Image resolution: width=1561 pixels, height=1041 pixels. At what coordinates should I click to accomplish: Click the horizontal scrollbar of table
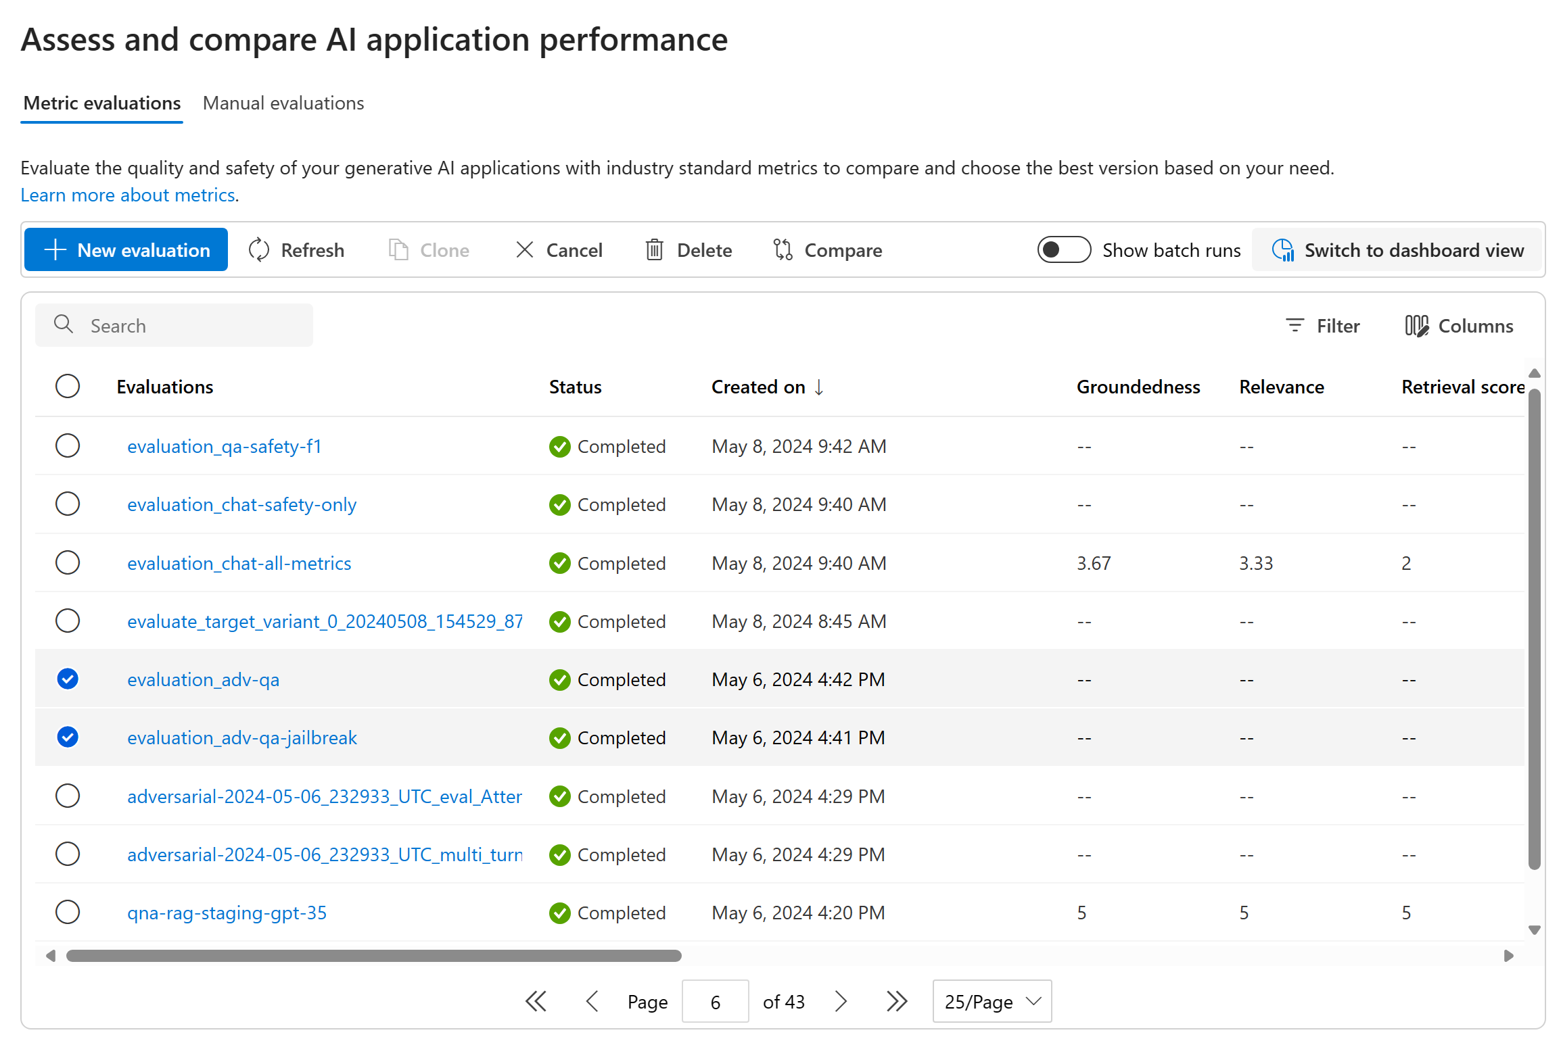point(373,956)
